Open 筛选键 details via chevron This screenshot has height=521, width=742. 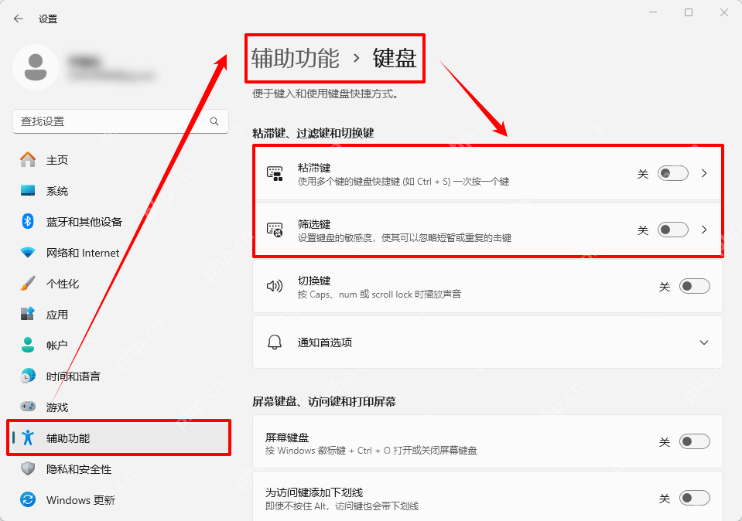(704, 230)
